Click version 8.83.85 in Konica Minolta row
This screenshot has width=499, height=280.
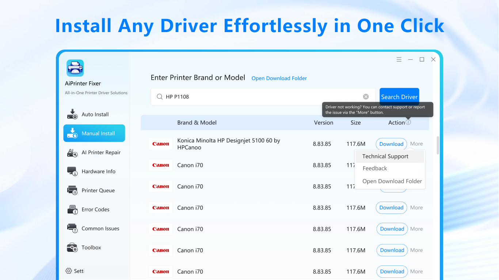click(322, 144)
